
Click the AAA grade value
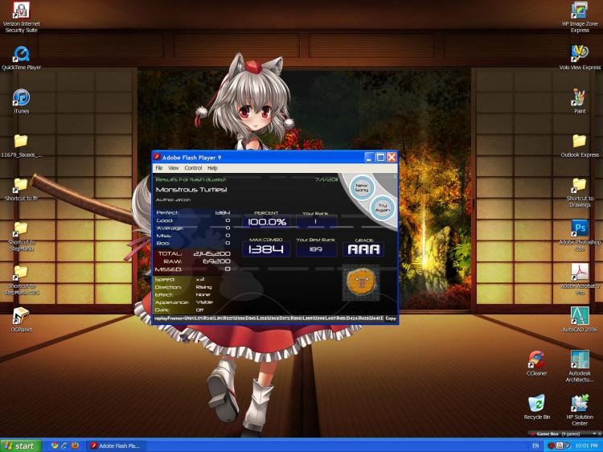coord(363,249)
